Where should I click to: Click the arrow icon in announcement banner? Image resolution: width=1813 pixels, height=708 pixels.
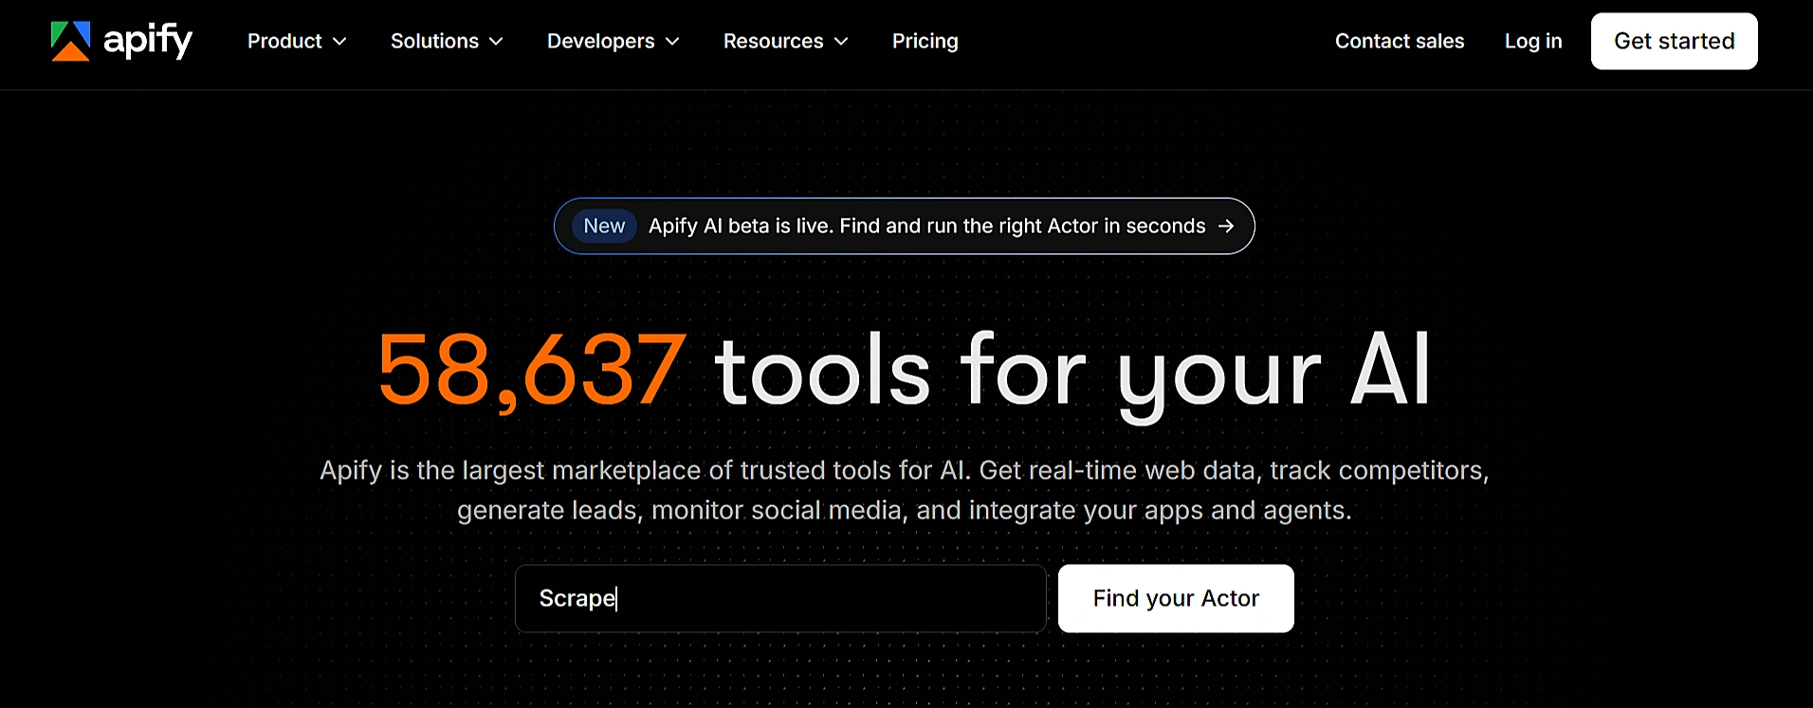[1226, 226]
